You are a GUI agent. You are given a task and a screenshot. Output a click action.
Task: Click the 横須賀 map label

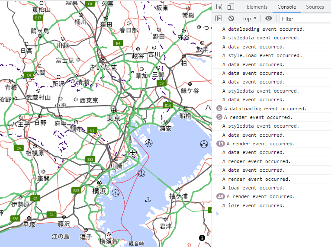pyautogui.click(x=109, y=241)
